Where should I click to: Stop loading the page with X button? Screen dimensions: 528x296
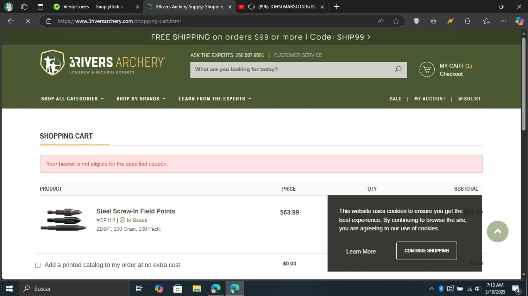(x=28, y=21)
